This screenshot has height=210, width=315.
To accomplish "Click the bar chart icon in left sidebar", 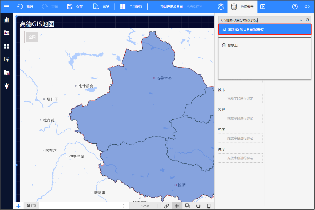I will tap(7, 20).
